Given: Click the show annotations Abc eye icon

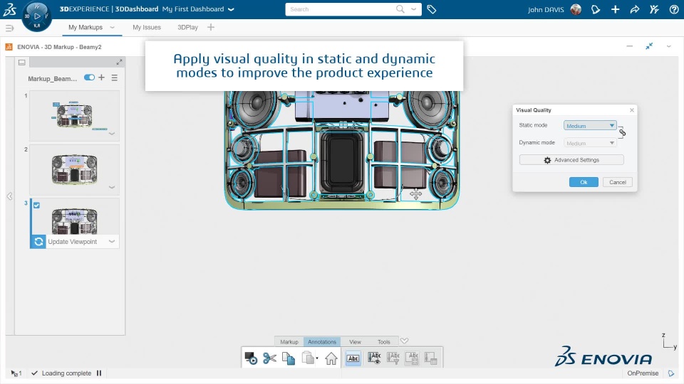Looking at the screenshot, I should point(374,358).
